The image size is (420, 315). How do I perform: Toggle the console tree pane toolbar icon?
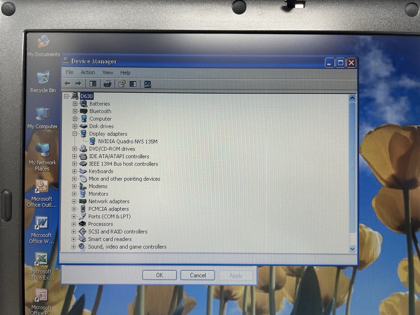tap(93, 84)
